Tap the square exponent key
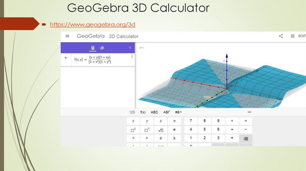The height and width of the screenshot is (171, 306). (133, 130)
